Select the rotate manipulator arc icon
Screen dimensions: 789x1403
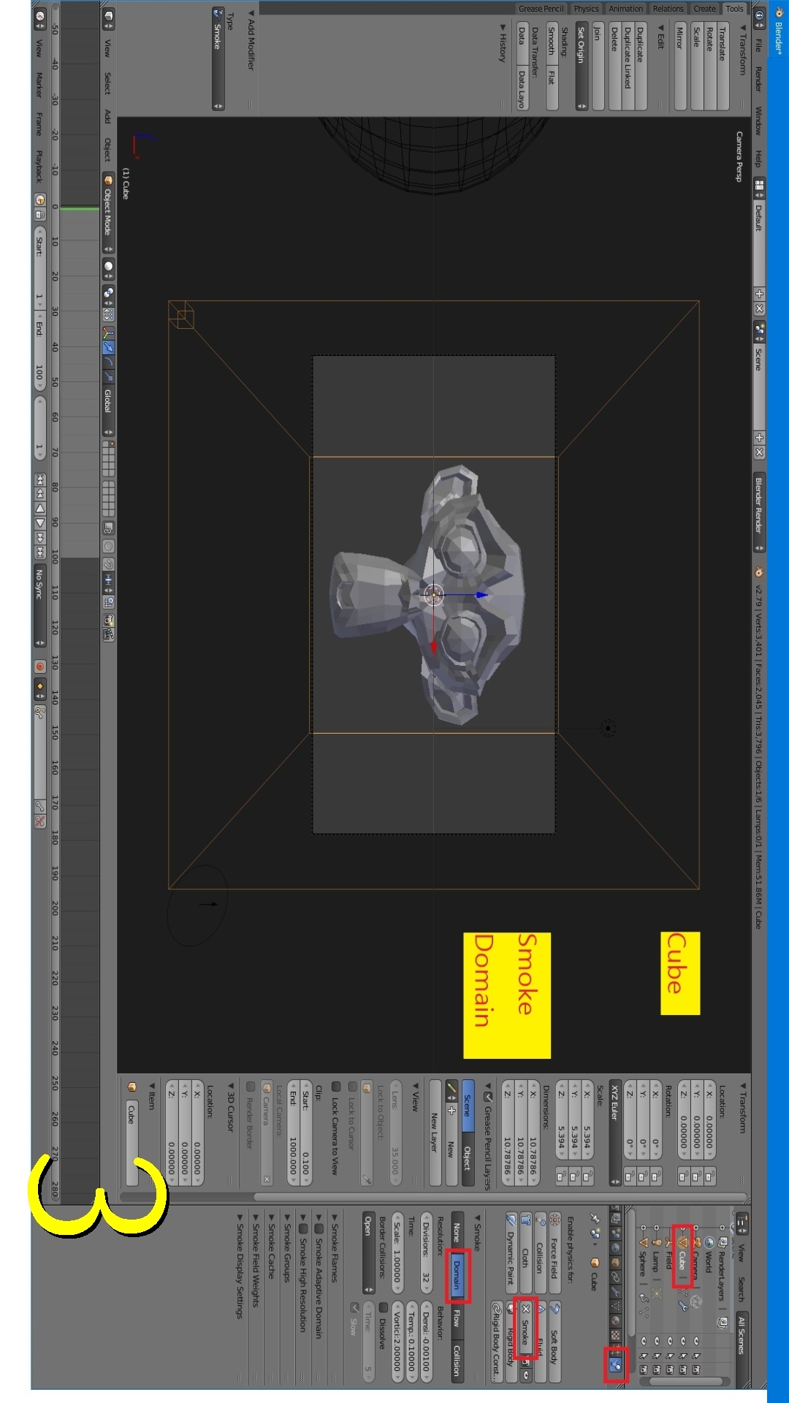108,362
